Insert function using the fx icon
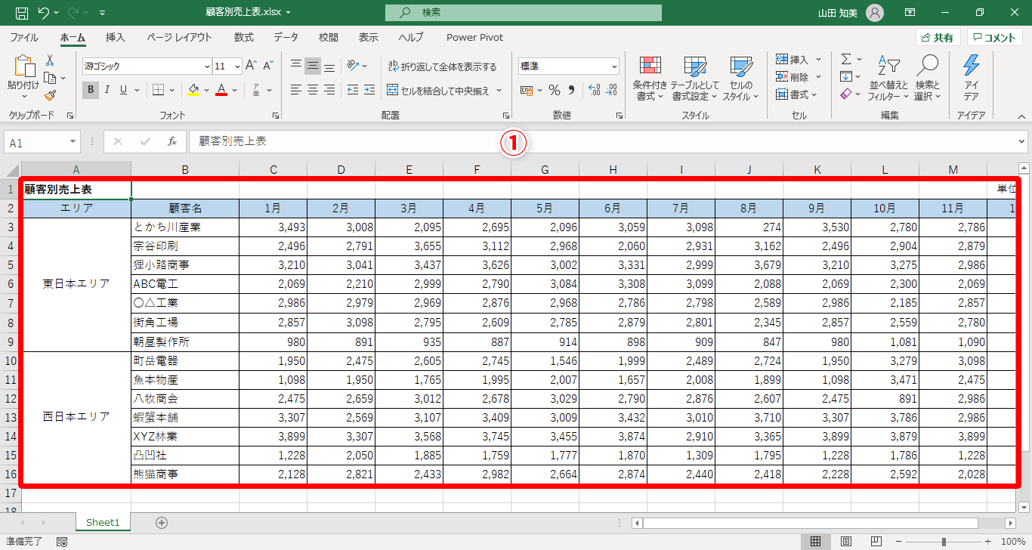This screenshot has height=550, width=1032. (x=171, y=141)
